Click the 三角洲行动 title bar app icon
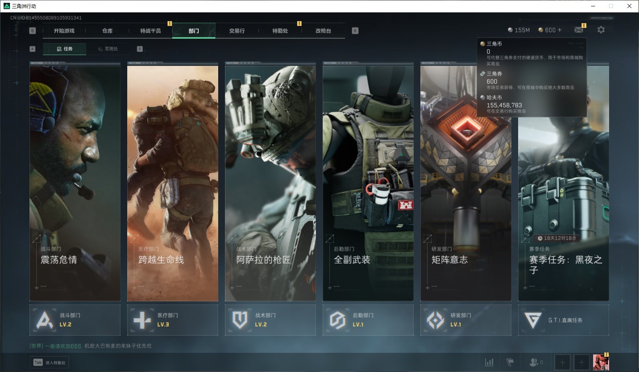The height and width of the screenshot is (372, 639). pos(6,6)
